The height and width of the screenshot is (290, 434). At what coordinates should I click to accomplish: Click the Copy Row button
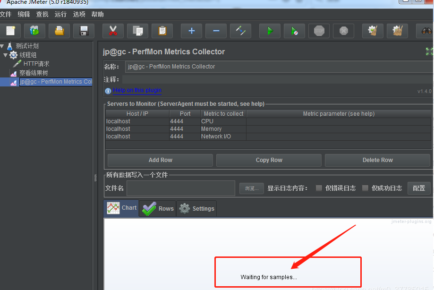(269, 160)
